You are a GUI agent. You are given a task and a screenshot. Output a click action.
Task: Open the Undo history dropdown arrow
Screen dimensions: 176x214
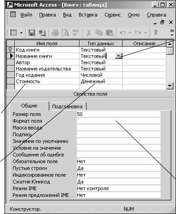[130, 33]
